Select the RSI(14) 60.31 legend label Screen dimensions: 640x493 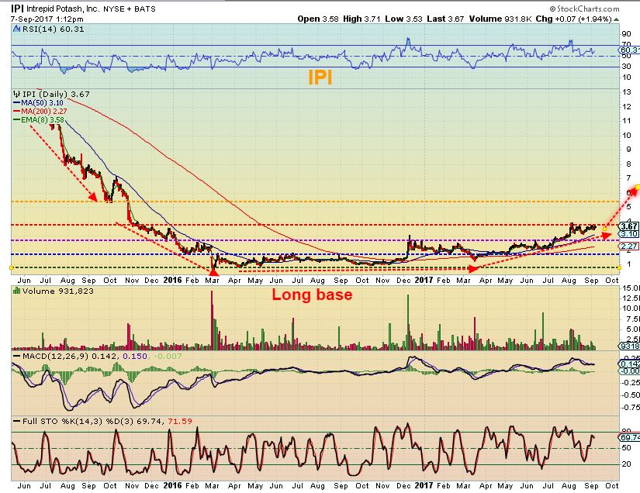click(53, 29)
